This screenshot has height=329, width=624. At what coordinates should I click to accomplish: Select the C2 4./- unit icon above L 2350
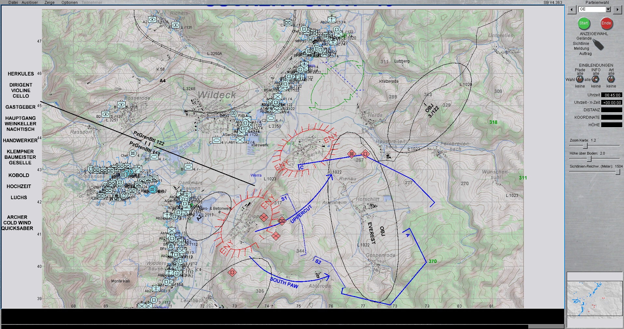pos(271,118)
